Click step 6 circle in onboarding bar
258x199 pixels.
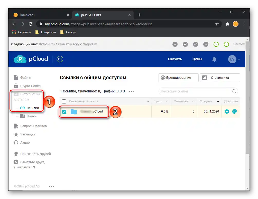click(x=226, y=44)
